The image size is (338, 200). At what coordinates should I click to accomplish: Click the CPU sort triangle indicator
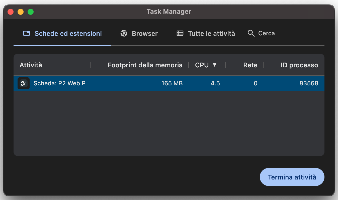coord(215,65)
